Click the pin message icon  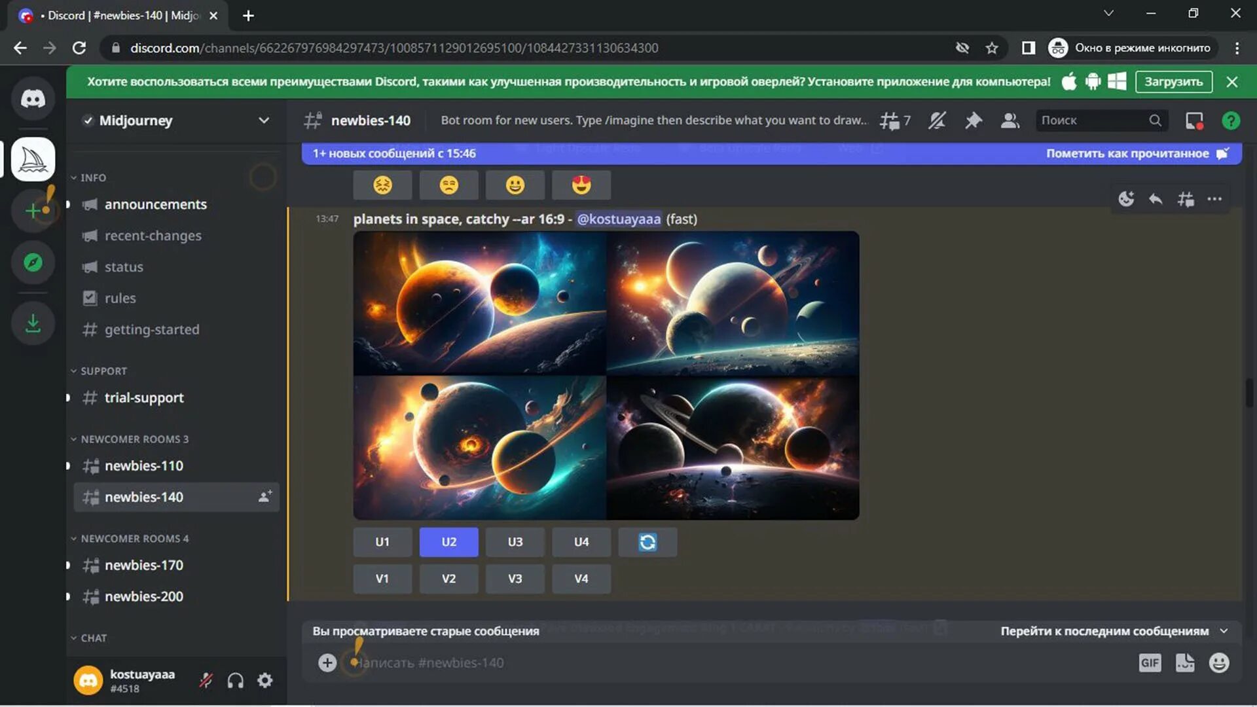[x=973, y=120]
